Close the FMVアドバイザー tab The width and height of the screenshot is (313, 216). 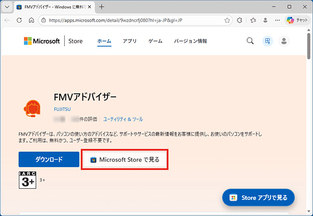[x=89, y=7]
